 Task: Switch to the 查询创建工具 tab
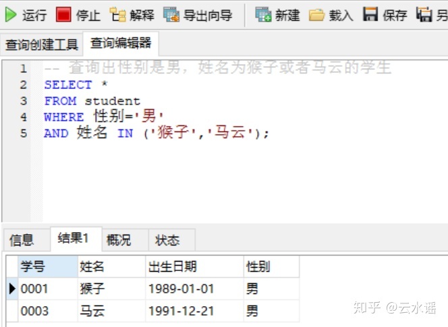tap(42, 44)
